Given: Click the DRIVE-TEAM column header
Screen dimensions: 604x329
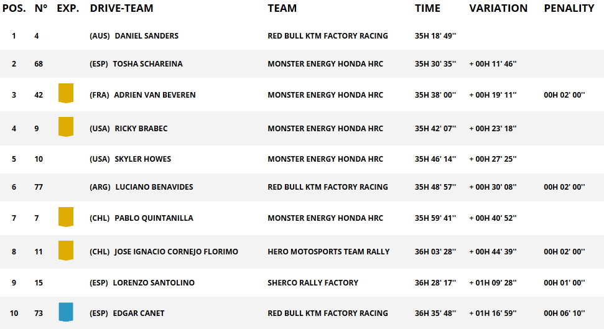Looking at the screenshot, I should tap(121, 8).
